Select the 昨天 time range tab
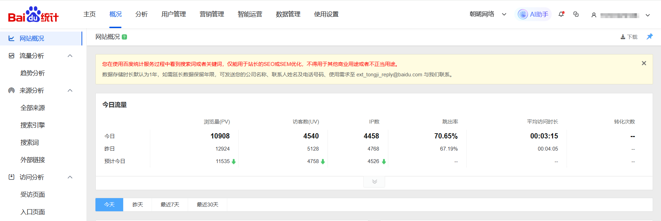Screen dimensions: 661x221 click(138, 205)
